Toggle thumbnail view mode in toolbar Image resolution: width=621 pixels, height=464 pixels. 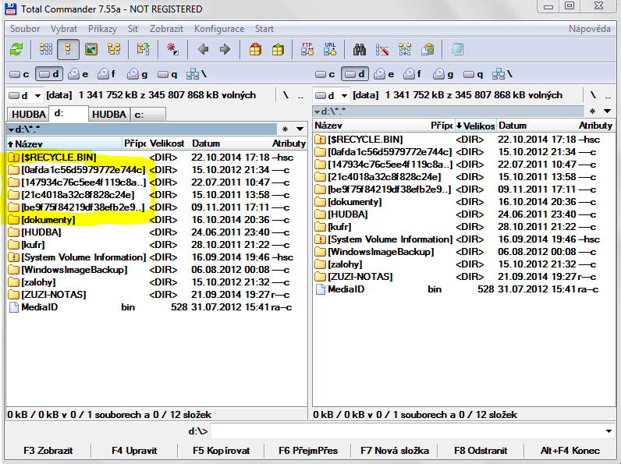pyautogui.click(x=91, y=49)
